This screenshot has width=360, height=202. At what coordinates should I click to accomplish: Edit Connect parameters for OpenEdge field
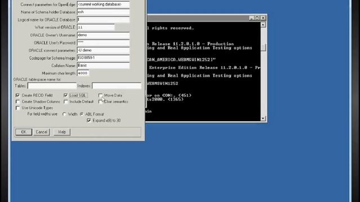click(x=103, y=4)
